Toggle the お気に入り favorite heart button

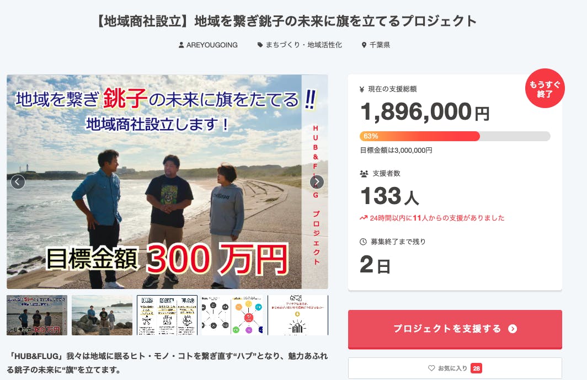pos(455,368)
